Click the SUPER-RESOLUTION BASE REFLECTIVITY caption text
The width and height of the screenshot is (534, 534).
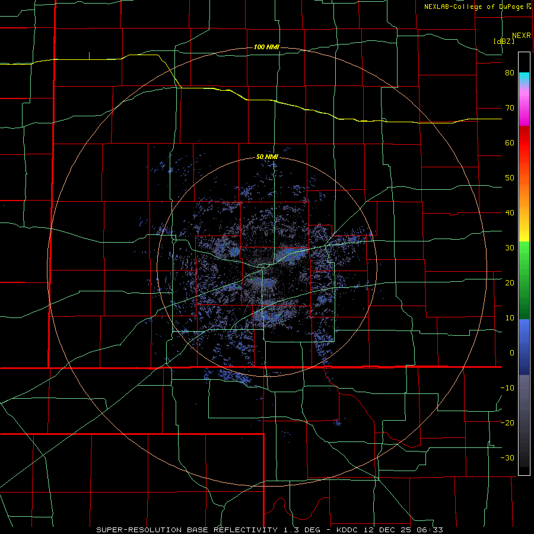187,530
